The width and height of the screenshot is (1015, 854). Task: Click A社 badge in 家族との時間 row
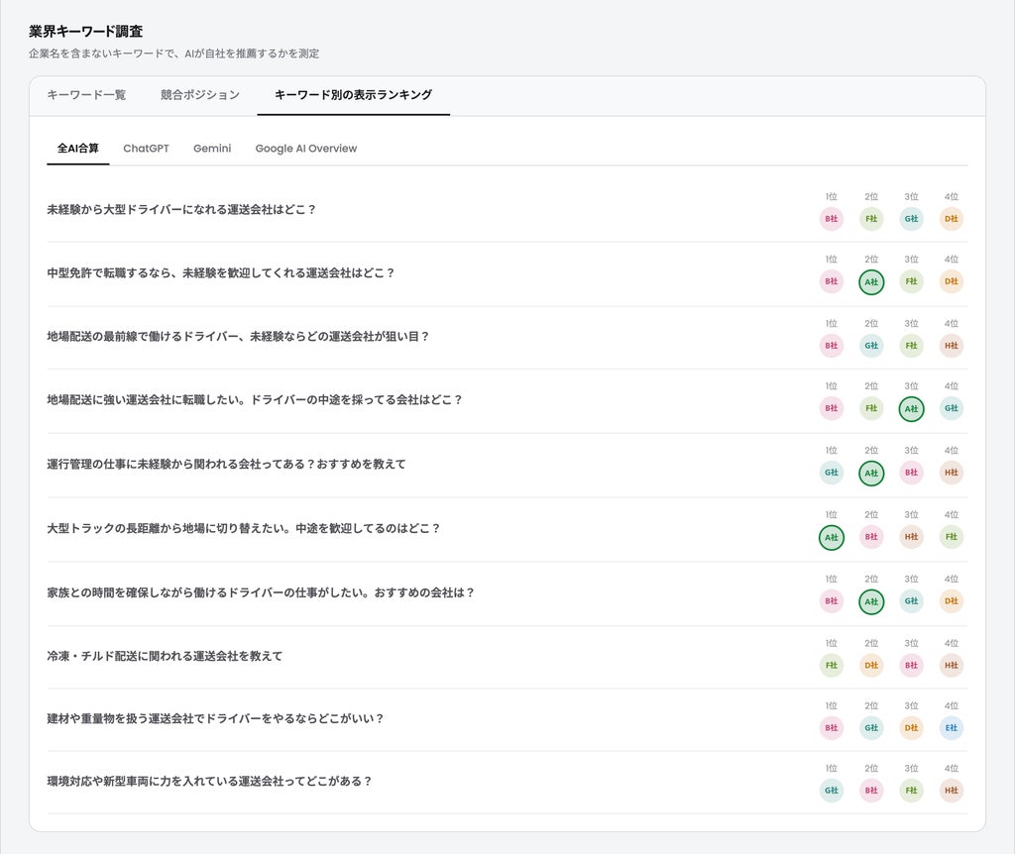[x=871, y=601]
